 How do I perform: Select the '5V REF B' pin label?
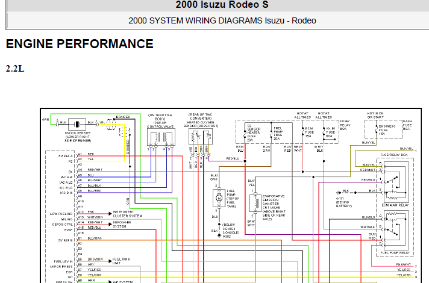point(66,240)
